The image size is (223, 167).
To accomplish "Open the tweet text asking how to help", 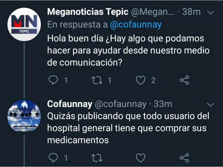I will [129, 51].
